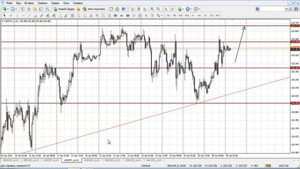Switch to the EURUSD_m,H1 chart tab
Viewport: 300px width, 169px height.
coord(11,161)
